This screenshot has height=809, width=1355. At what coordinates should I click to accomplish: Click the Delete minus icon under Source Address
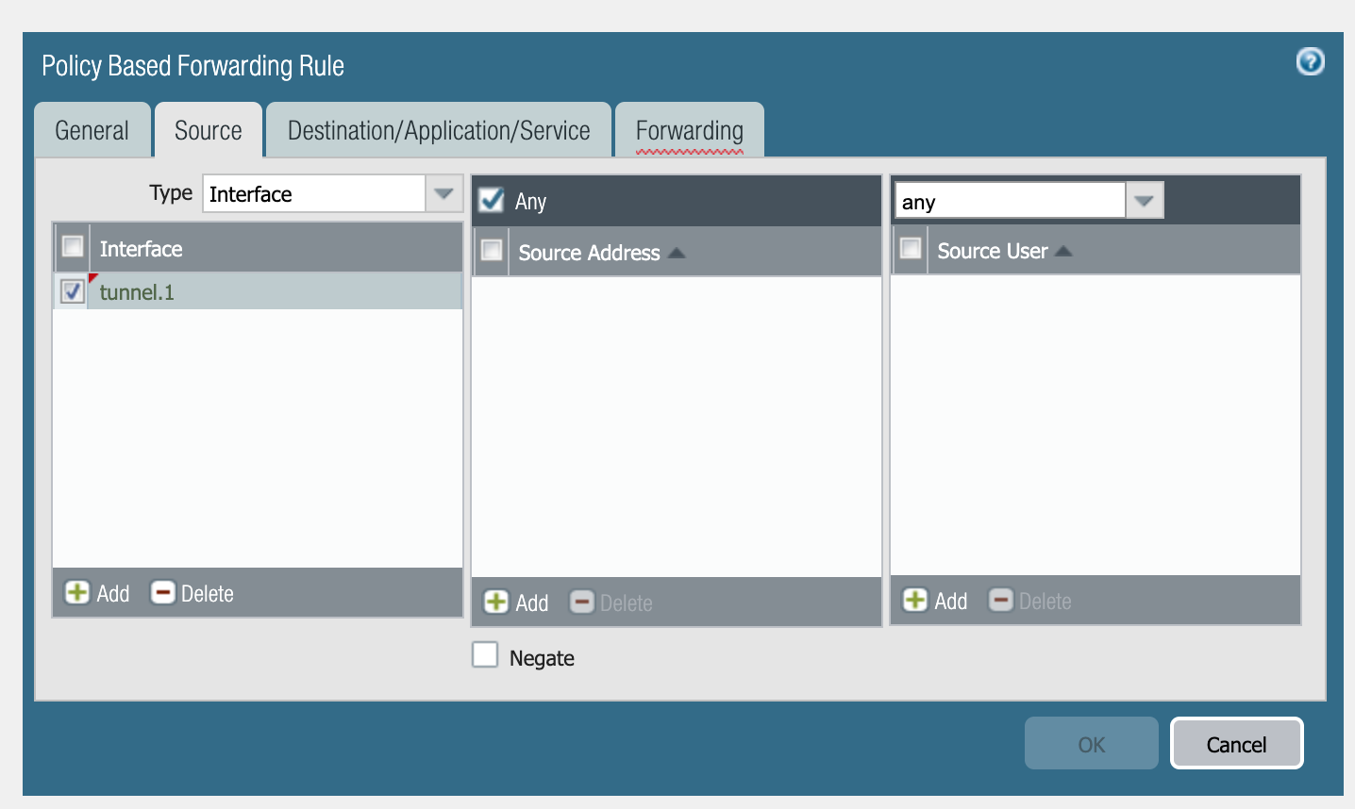click(582, 602)
